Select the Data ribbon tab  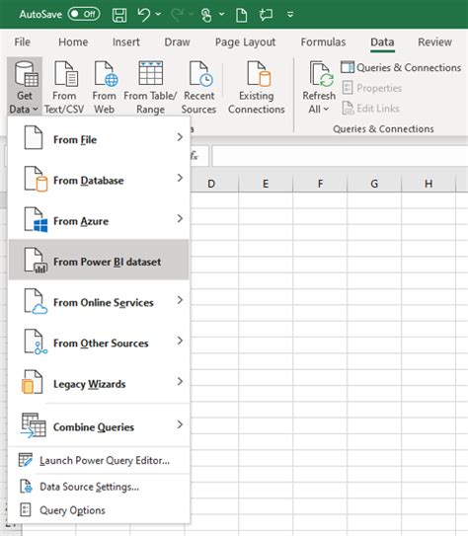(382, 42)
